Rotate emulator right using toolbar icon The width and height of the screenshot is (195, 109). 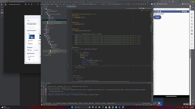point(192,27)
